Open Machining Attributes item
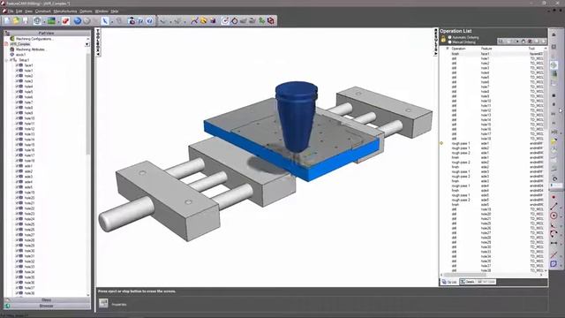 [30, 49]
